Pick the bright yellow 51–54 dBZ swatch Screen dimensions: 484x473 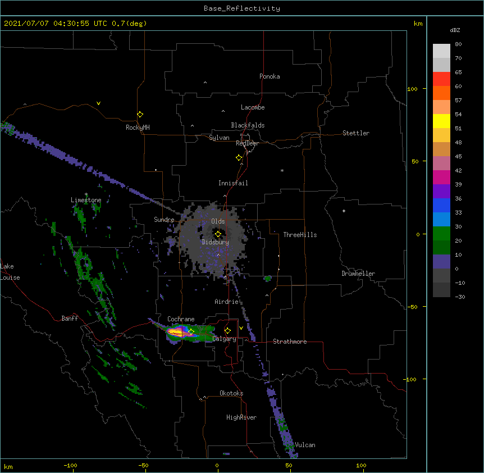pyautogui.click(x=441, y=121)
